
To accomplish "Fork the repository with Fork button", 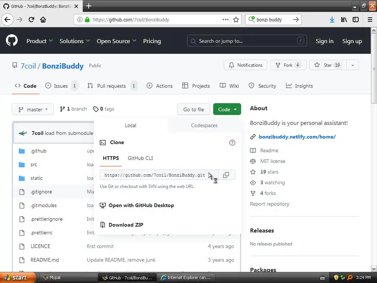I will point(288,65).
